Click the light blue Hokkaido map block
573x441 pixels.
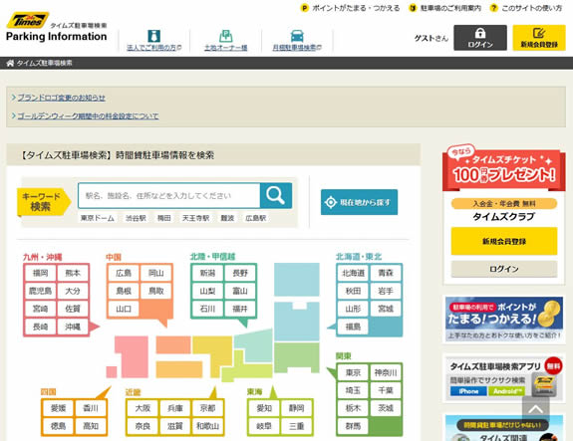(x=296, y=280)
